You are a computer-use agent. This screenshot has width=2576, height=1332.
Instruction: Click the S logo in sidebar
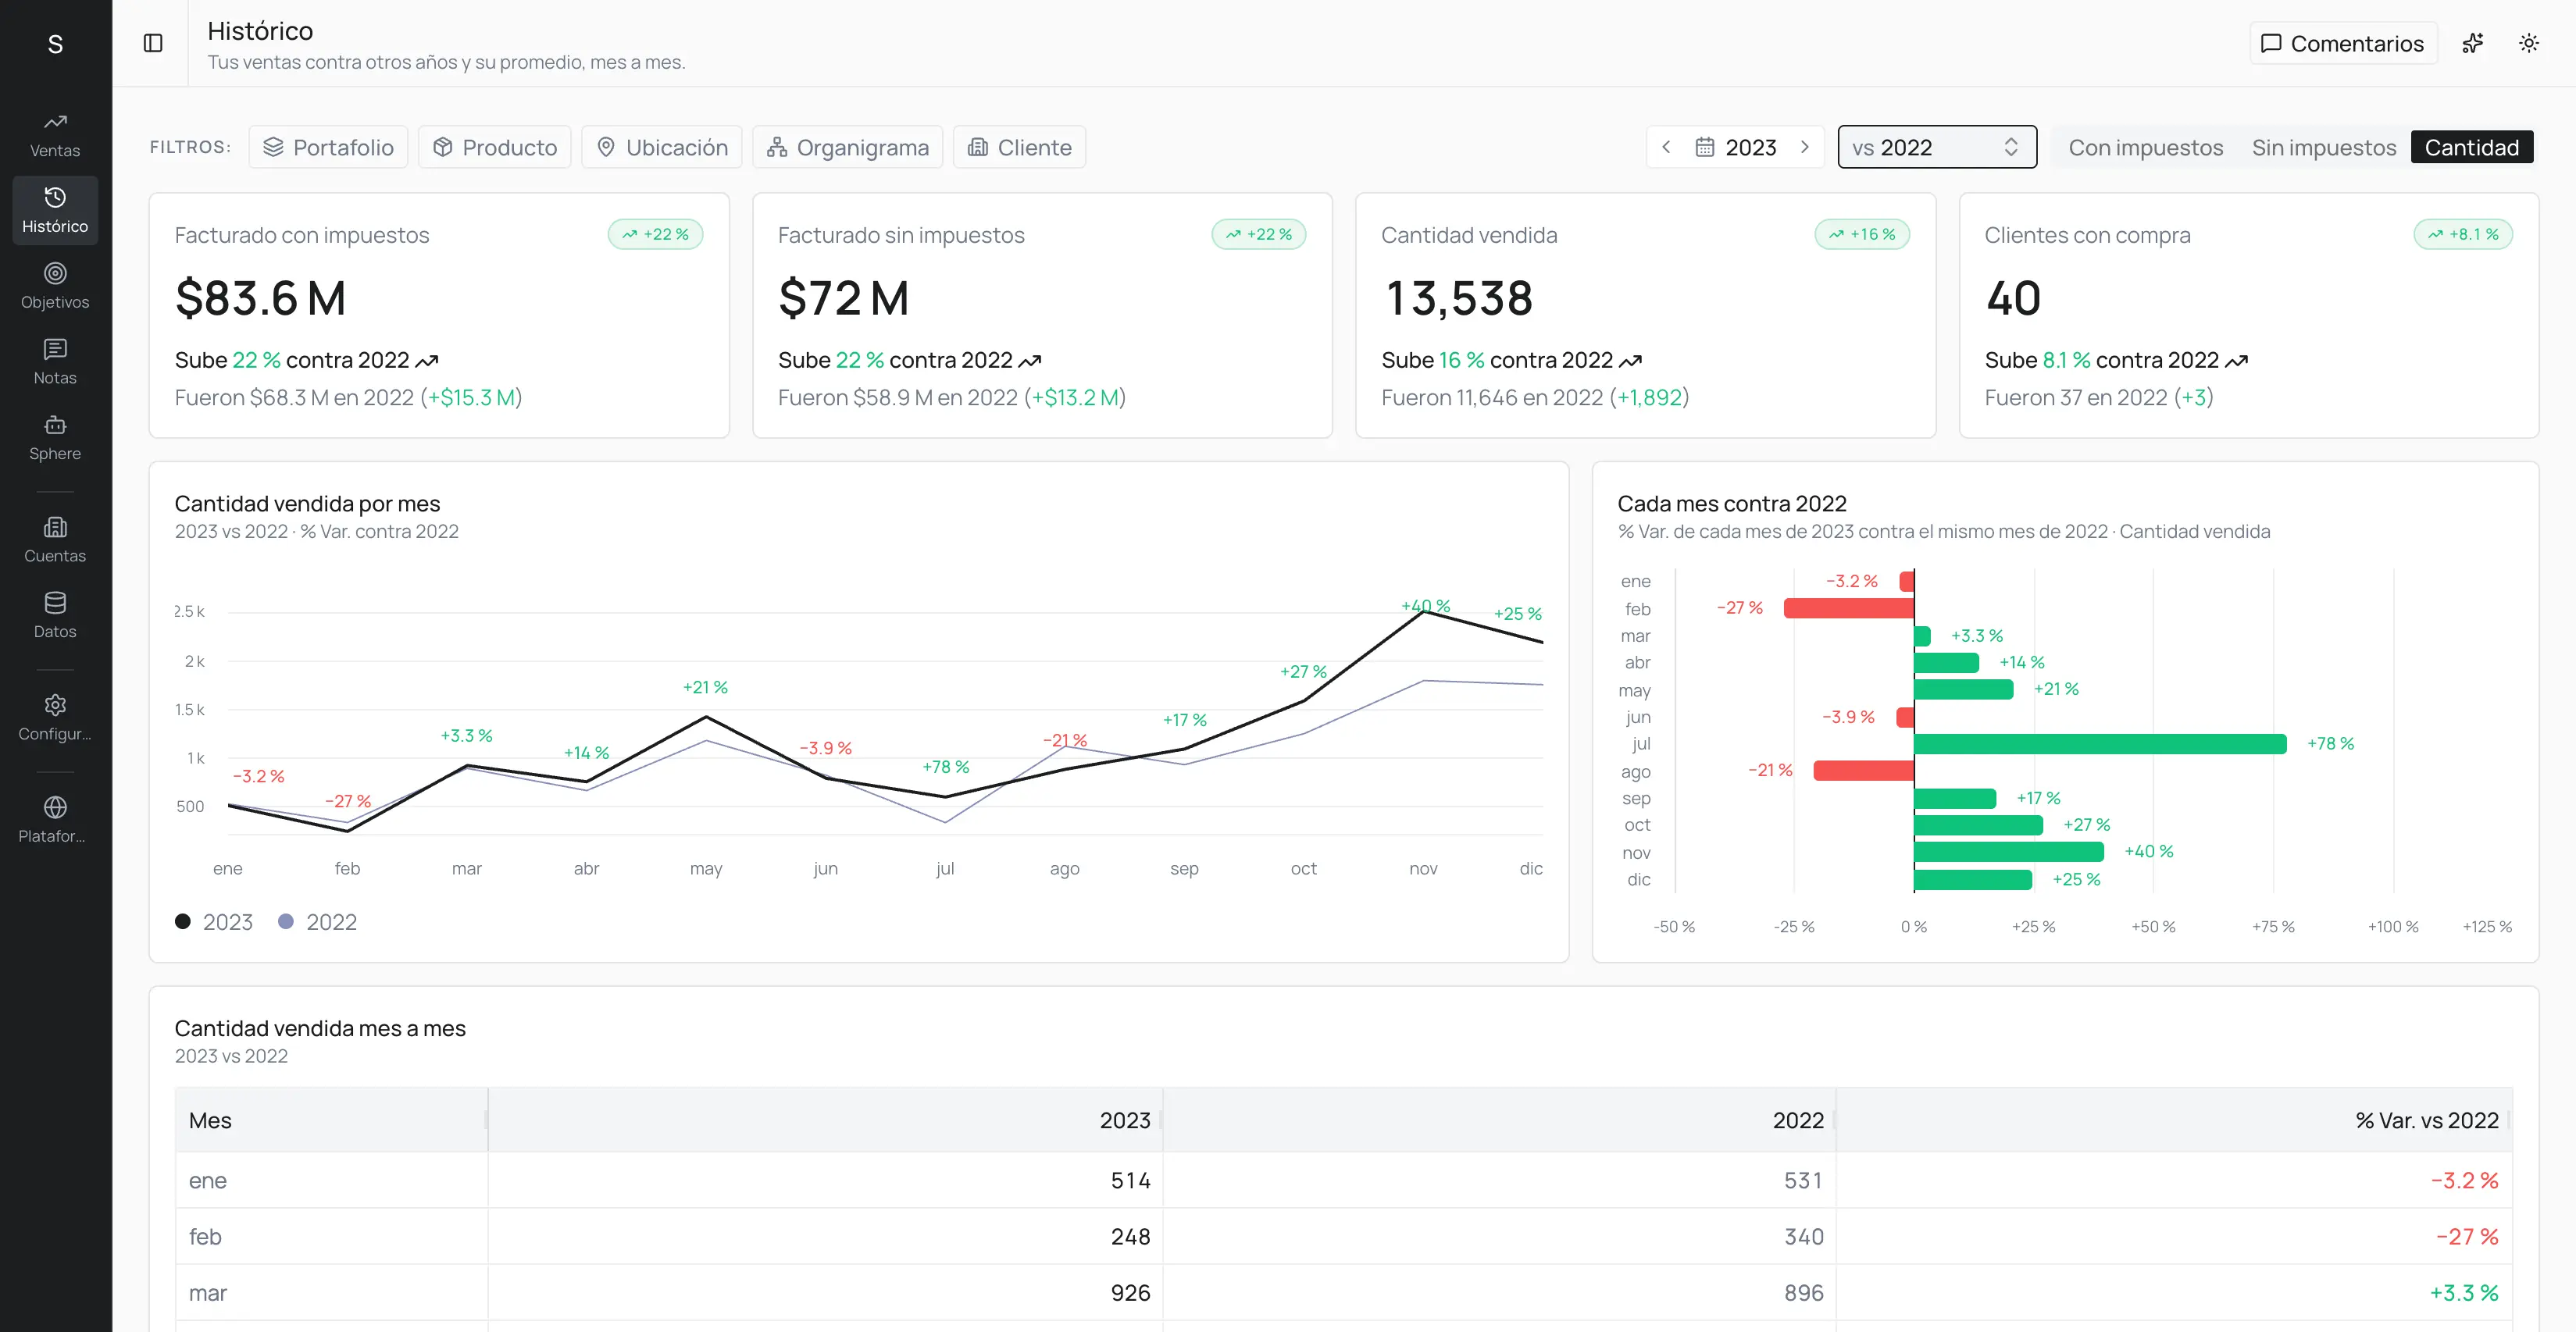55,44
